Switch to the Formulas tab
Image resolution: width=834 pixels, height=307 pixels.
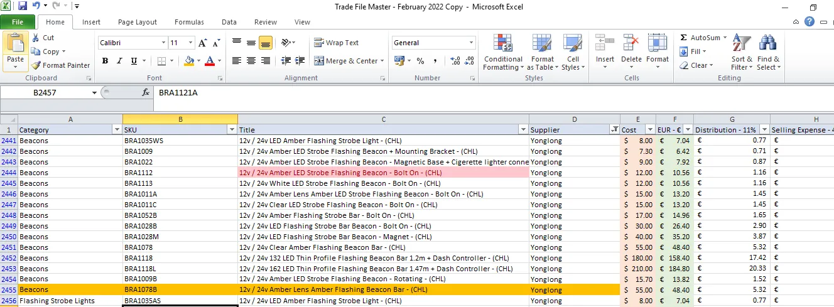click(189, 22)
